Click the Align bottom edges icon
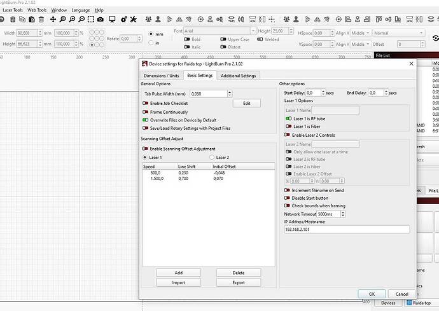The width and height of the screenshot is (439, 311). point(398,19)
